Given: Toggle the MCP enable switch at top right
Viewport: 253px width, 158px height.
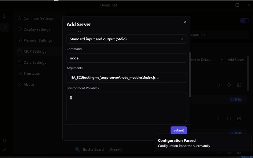Looking at the screenshot, I should point(245,21).
